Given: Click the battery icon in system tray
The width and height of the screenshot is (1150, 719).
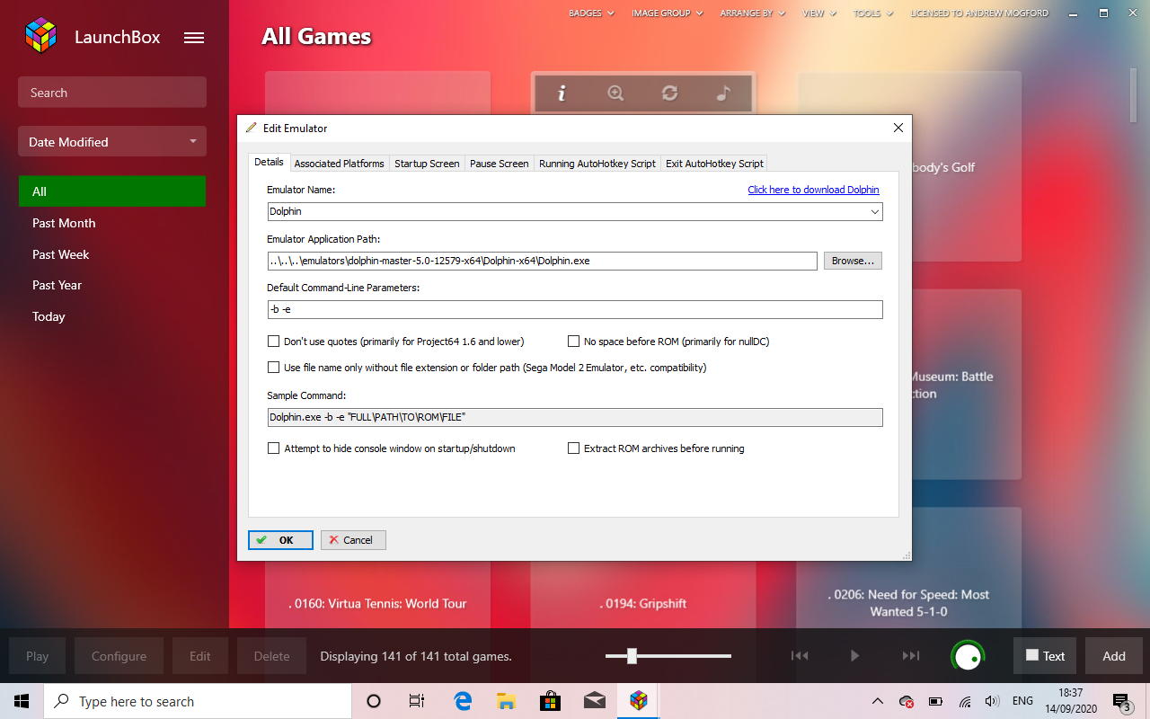Looking at the screenshot, I should click(935, 701).
